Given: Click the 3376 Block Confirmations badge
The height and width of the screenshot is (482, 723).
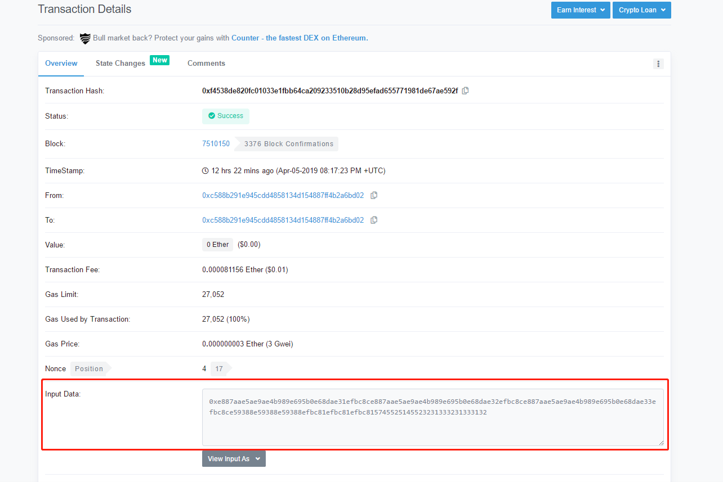Looking at the screenshot, I should tap(289, 143).
